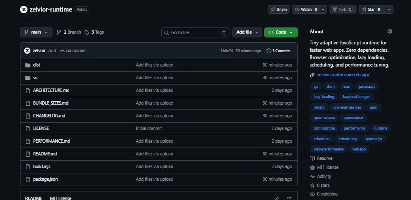Click the MIT license scale icon
Screen dimensions: 411x200
312,167
